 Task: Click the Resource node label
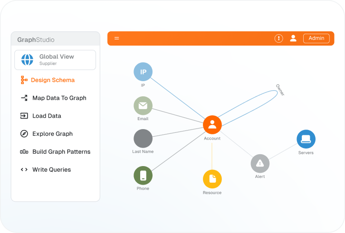212,193
